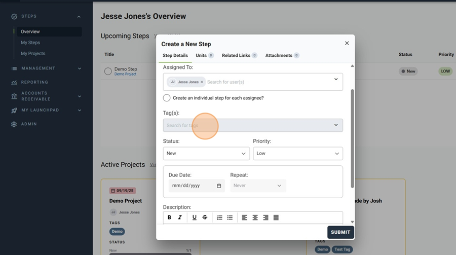Align description text right
The height and width of the screenshot is (255, 456).
(265, 217)
